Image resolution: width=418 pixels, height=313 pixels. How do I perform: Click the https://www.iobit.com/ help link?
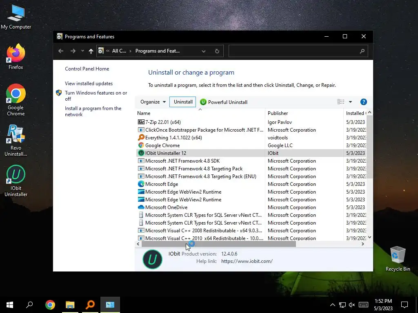pyautogui.click(x=247, y=261)
